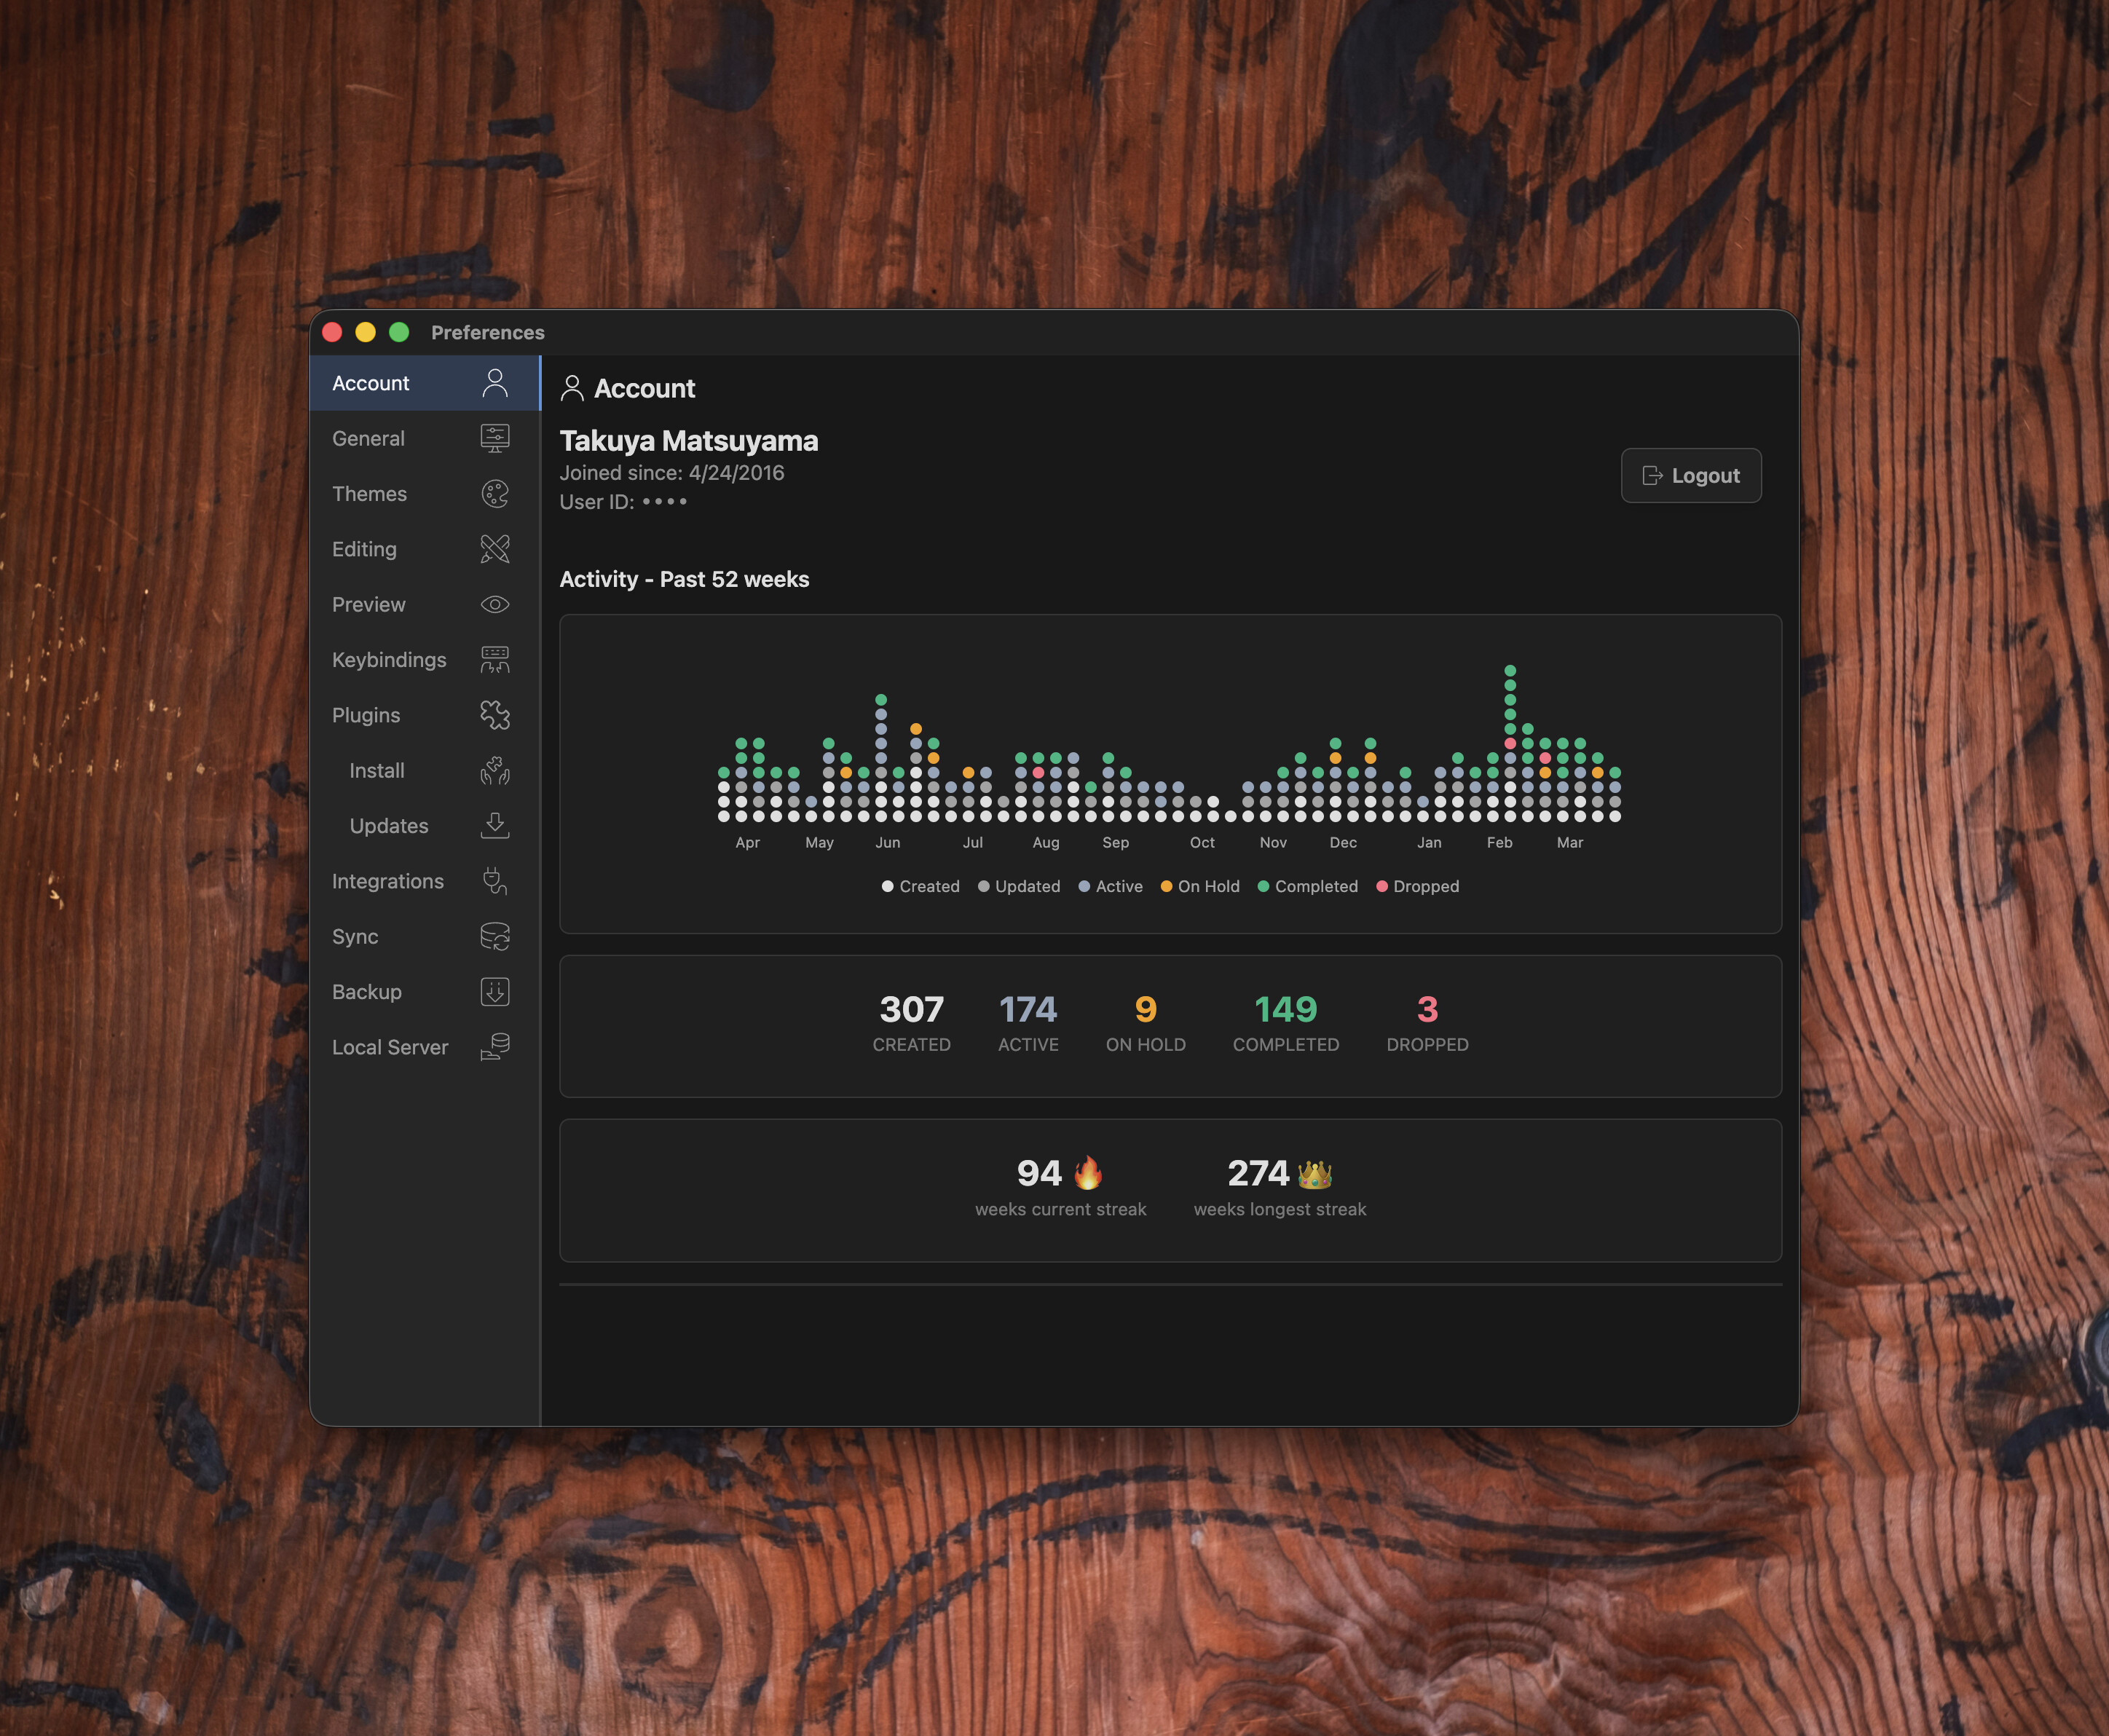Click the Local Server icon
Screen dimensions: 2109x1736
tap(494, 1047)
